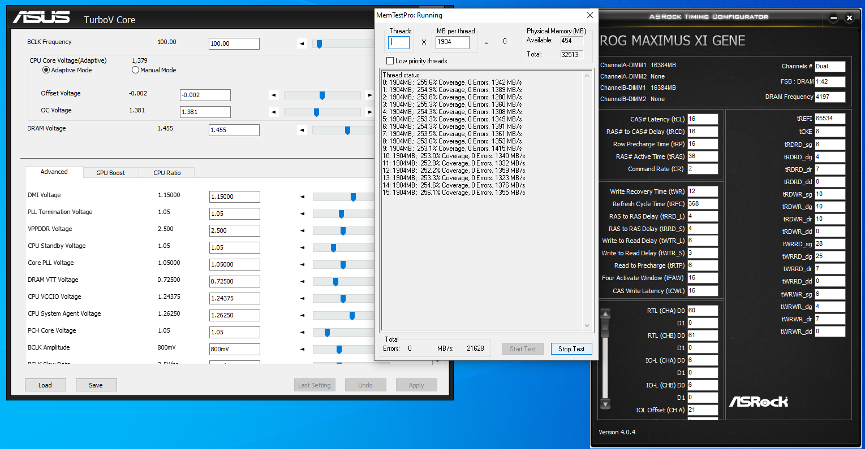Click the decrease arrow for CPU VCCIO Voltage

tap(302, 298)
